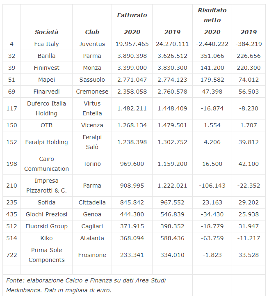Select the Feralpi Salò club cell
Screen dimensions: 269x296
[x=92, y=142]
